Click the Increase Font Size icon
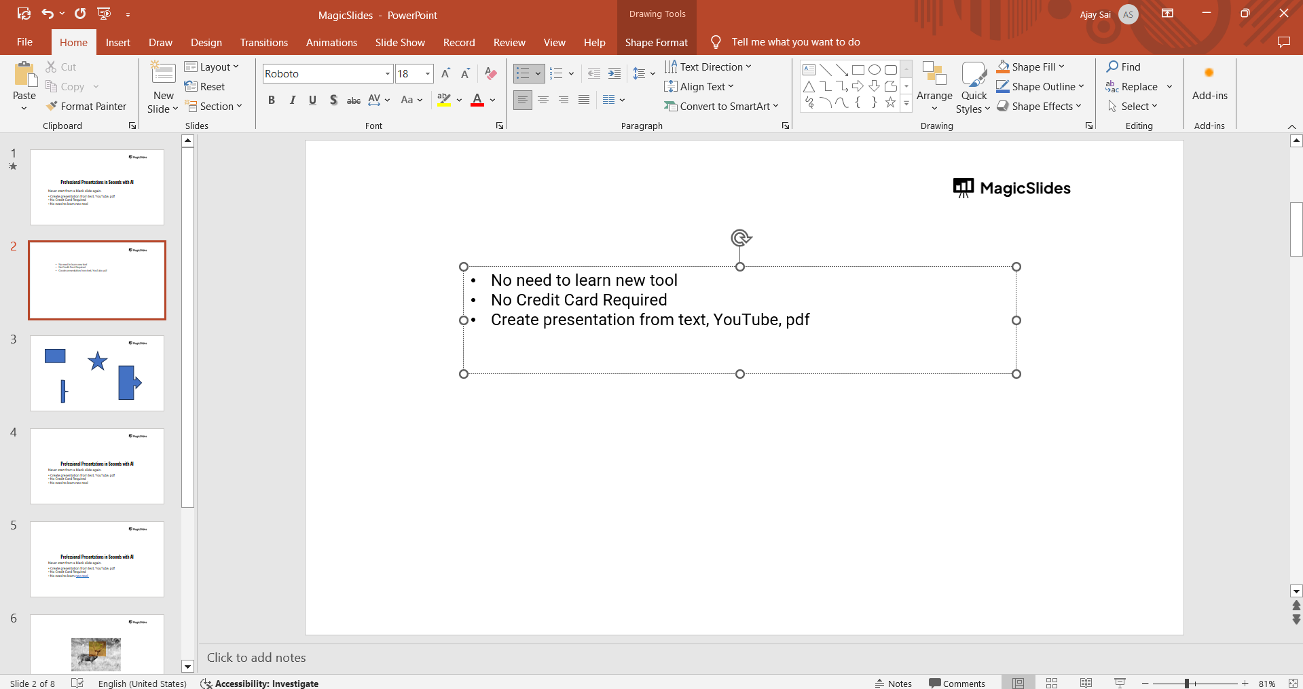1303x689 pixels. pos(445,74)
